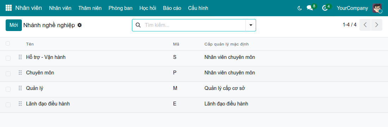Sort by the Tên column header

click(x=30, y=44)
